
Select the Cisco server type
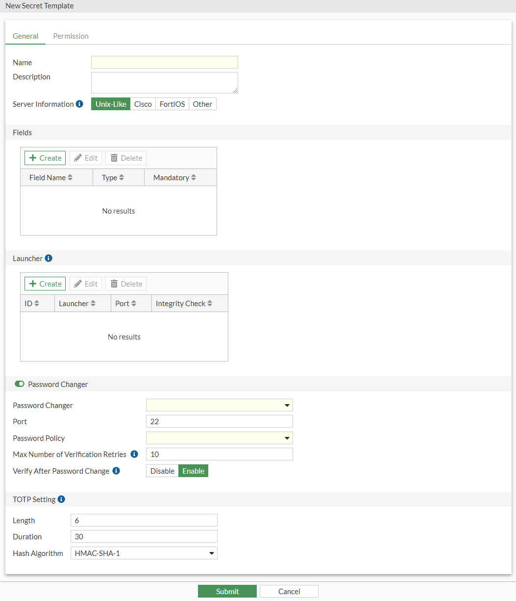point(143,104)
